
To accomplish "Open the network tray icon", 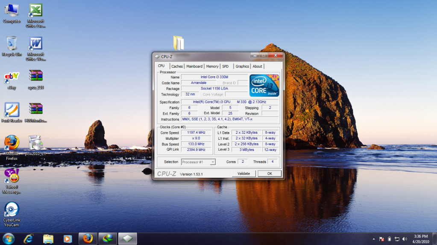I will tap(397, 239).
